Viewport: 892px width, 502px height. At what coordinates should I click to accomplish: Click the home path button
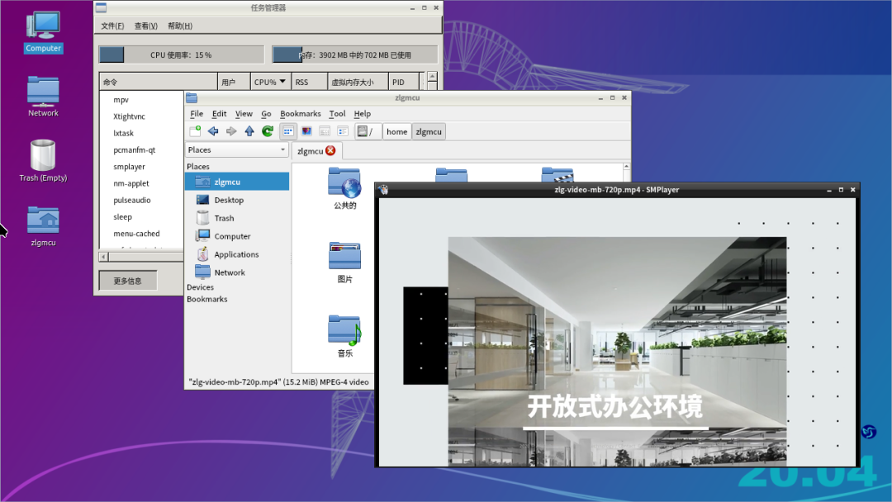(x=396, y=130)
